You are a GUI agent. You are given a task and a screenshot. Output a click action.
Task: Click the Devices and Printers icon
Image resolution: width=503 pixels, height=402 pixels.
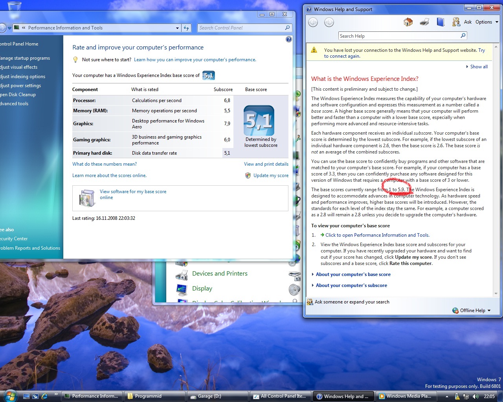pyautogui.click(x=182, y=274)
